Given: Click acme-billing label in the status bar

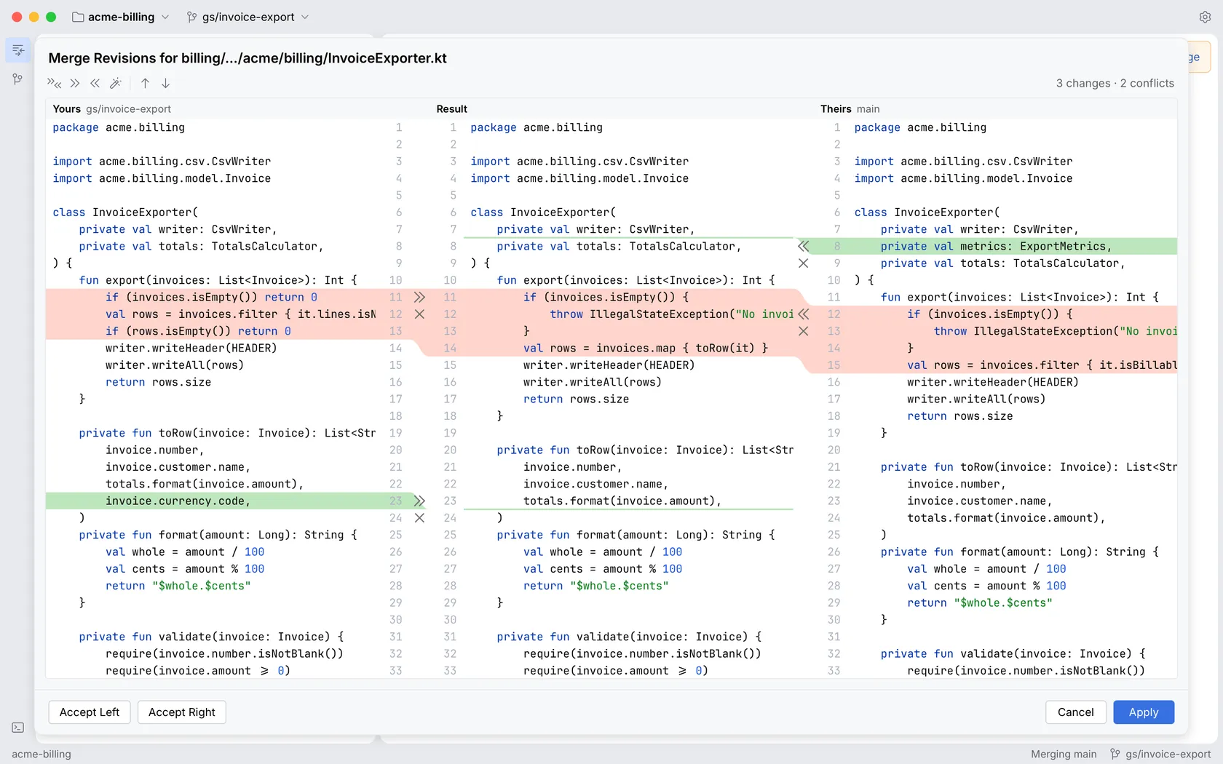Looking at the screenshot, I should tap(41, 754).
